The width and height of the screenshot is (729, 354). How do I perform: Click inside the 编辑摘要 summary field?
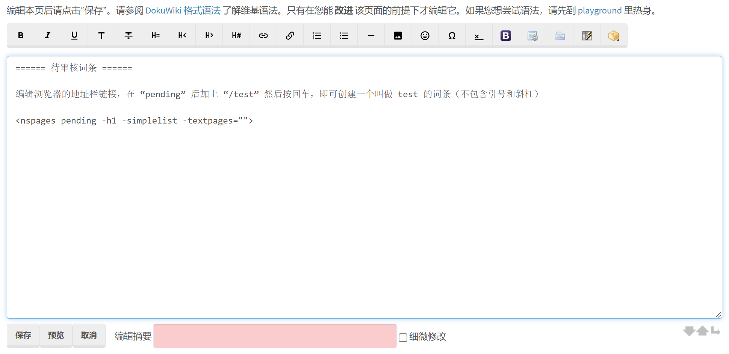pyautogui.click(x=275, y=336)
